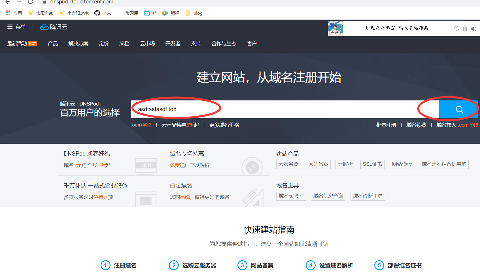Open the bilibili 哔 bookmark
480x273 pixels.
tap(150, 13)
